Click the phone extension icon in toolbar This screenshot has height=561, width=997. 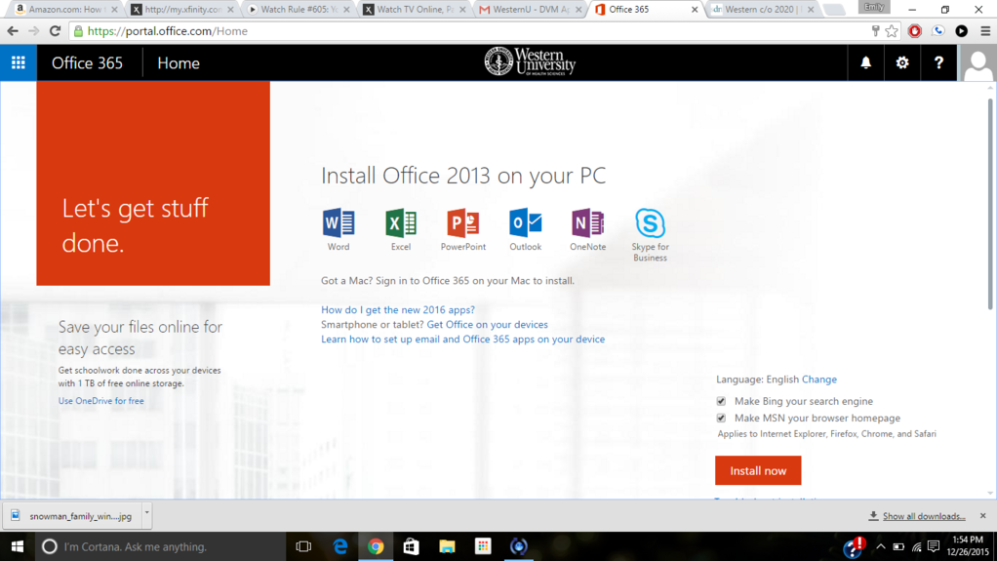[x=937, y=30]
